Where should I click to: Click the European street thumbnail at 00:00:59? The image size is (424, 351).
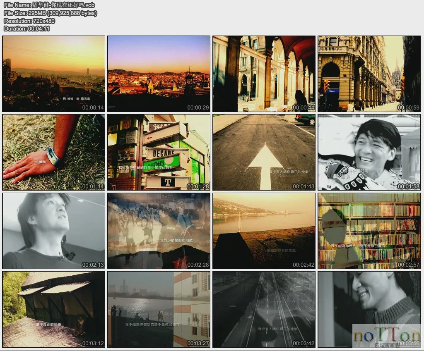click(x=369, y=74)
